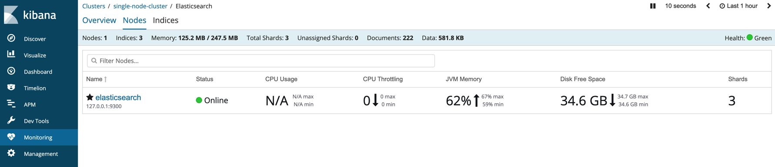
Task: Click the Total Shards: 3 summary
Action: pos(267,38)
